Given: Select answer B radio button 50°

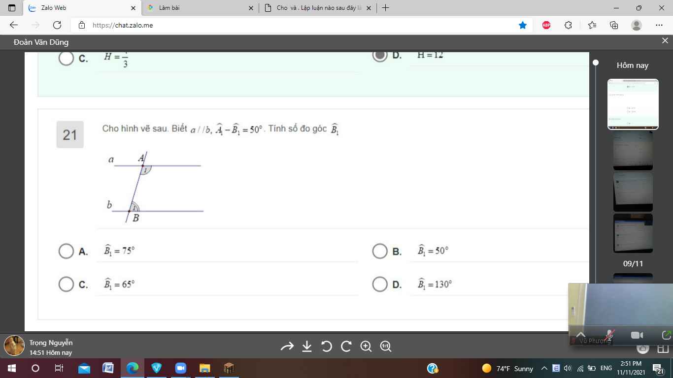Looking at the screenshot, I should pyautogui.click(x=380, y=251).
